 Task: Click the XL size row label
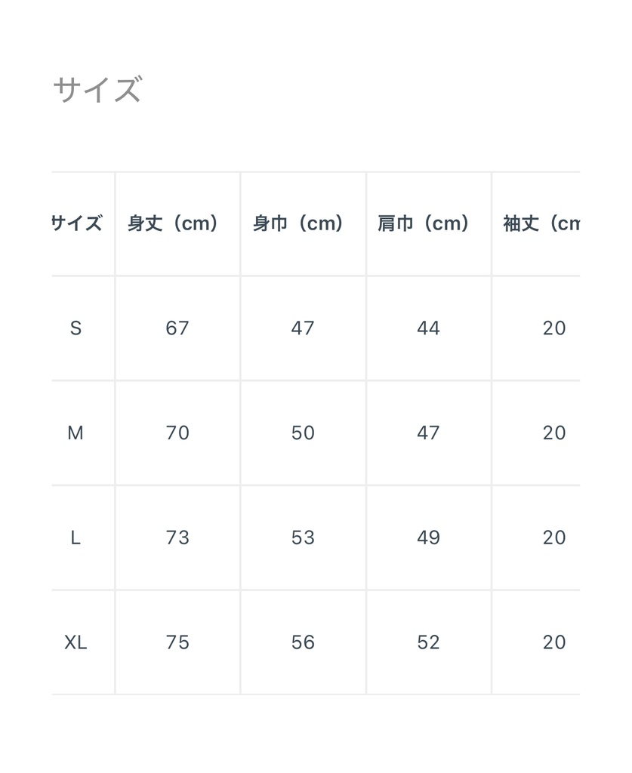coord(76,642)
